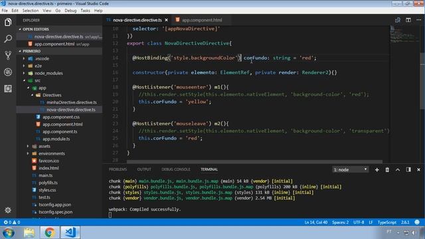
Task: Switch to the app.component.html editor tab
Action: pyautogui.click(x=202, y=20)
